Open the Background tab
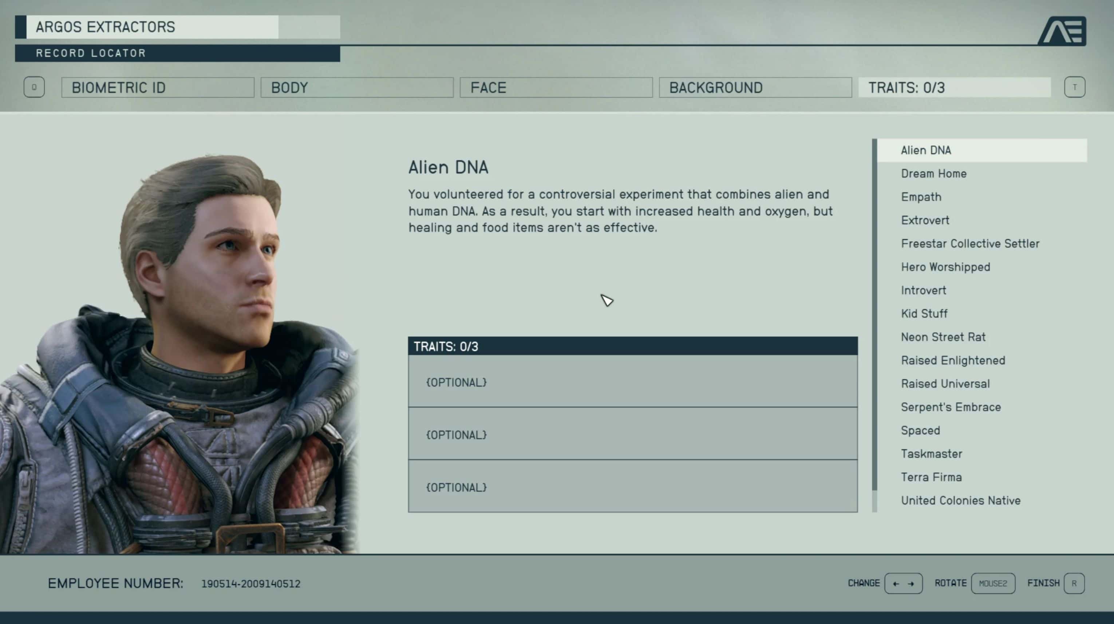This screenshot has height=624, width=1114. (755, 88)
